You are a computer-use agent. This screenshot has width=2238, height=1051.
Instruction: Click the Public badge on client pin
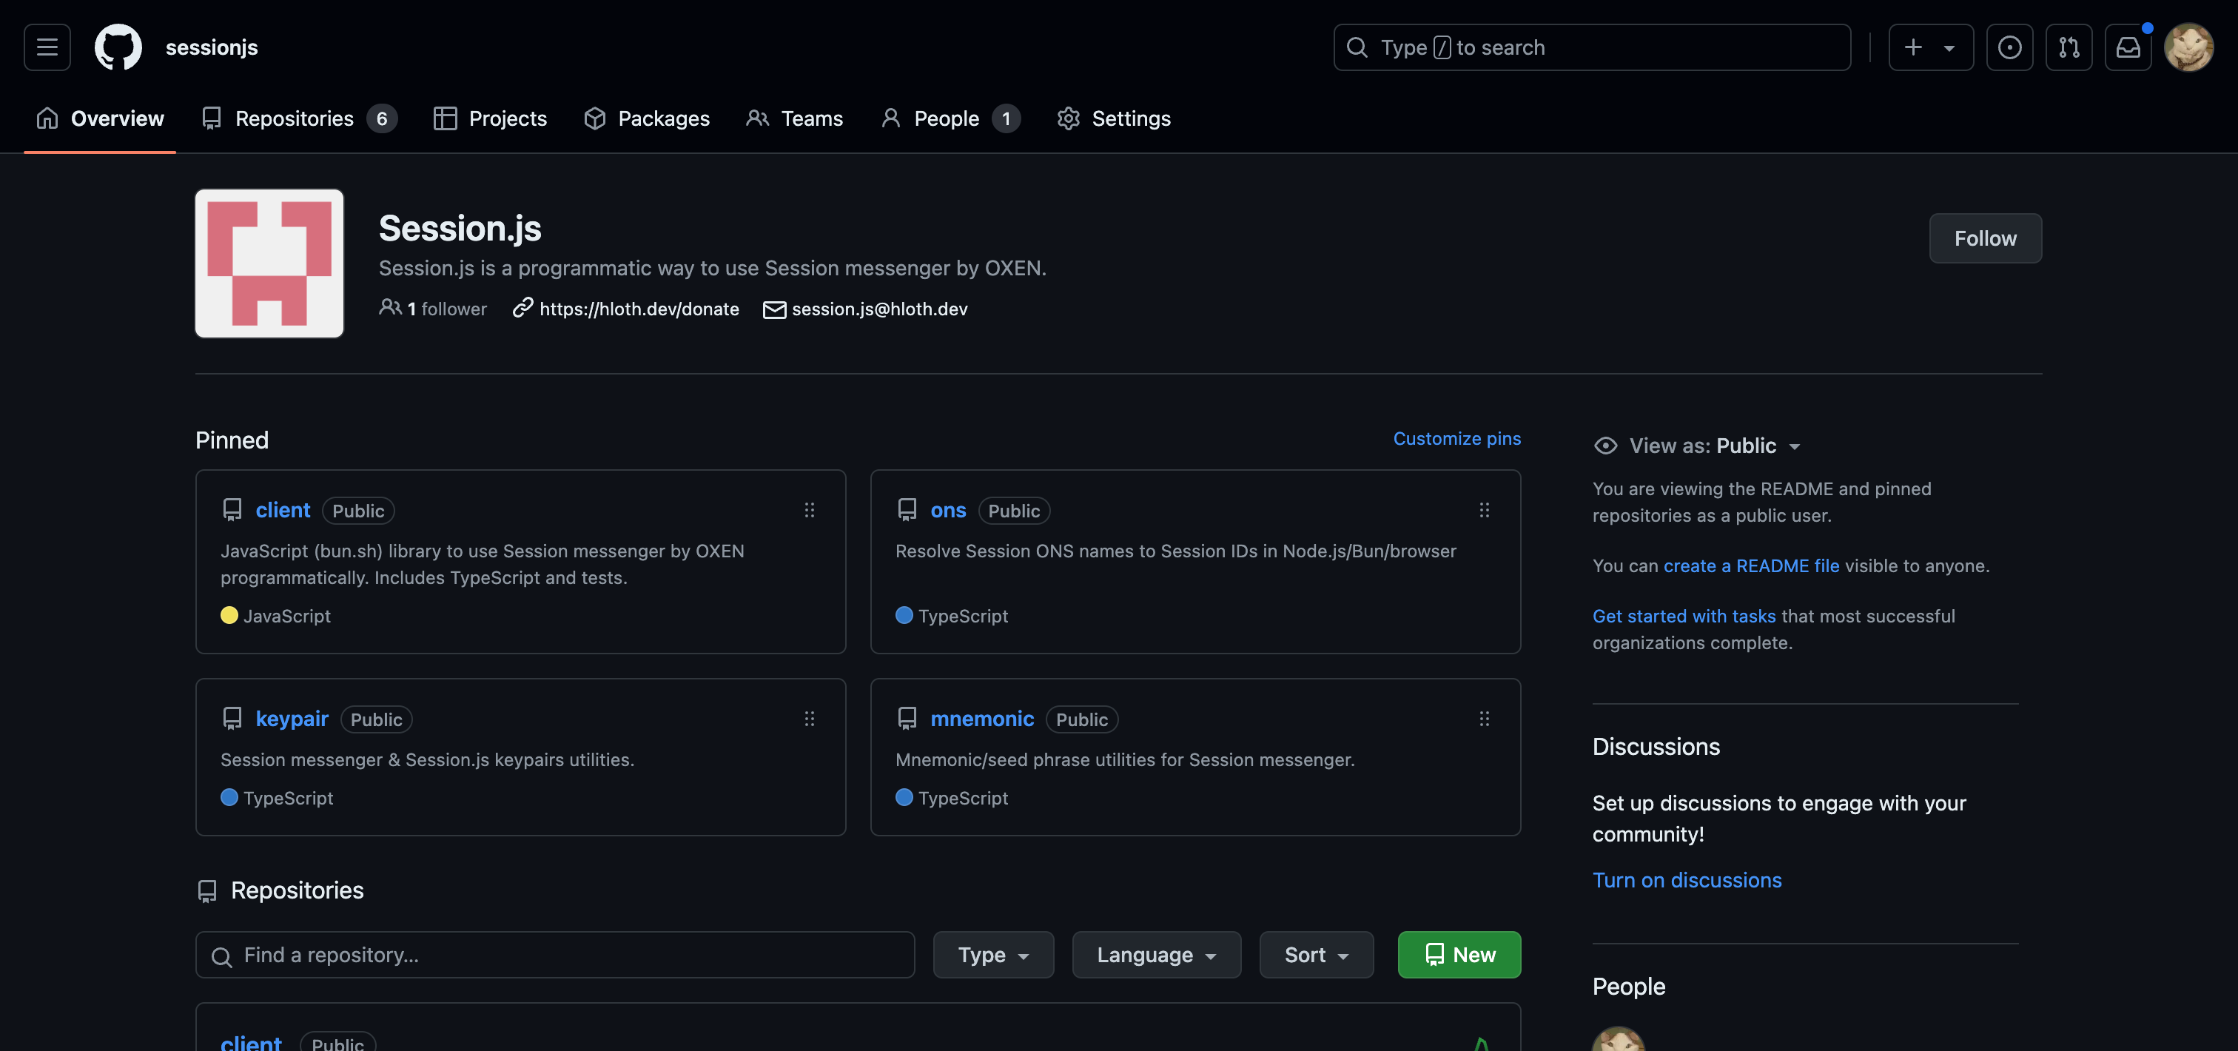coord(358,511)
